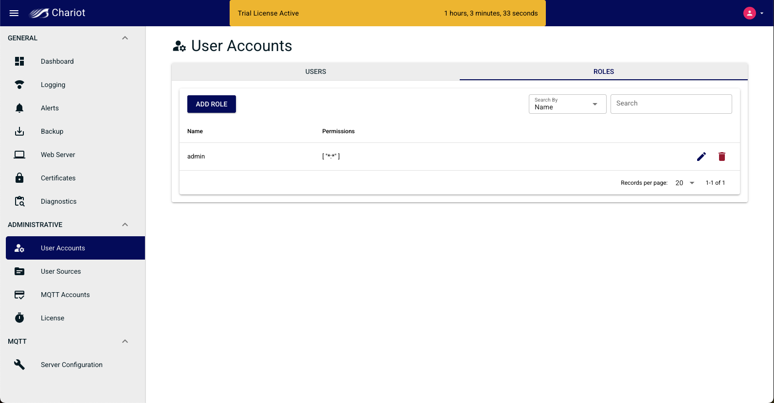Image resolution: width=774 pixels, height=403 pixels.
Task: Click the Dashboard grid icon
Action: pyautogui.click(x=19, y=61)
